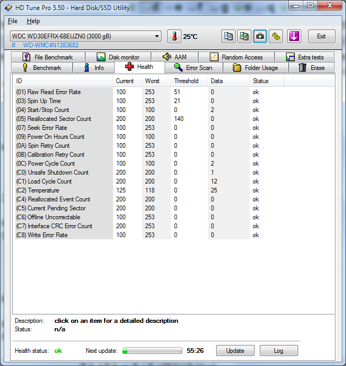
Task: Select the (0A) Spin Retry Count row
Action: click(x=149, y=146)
